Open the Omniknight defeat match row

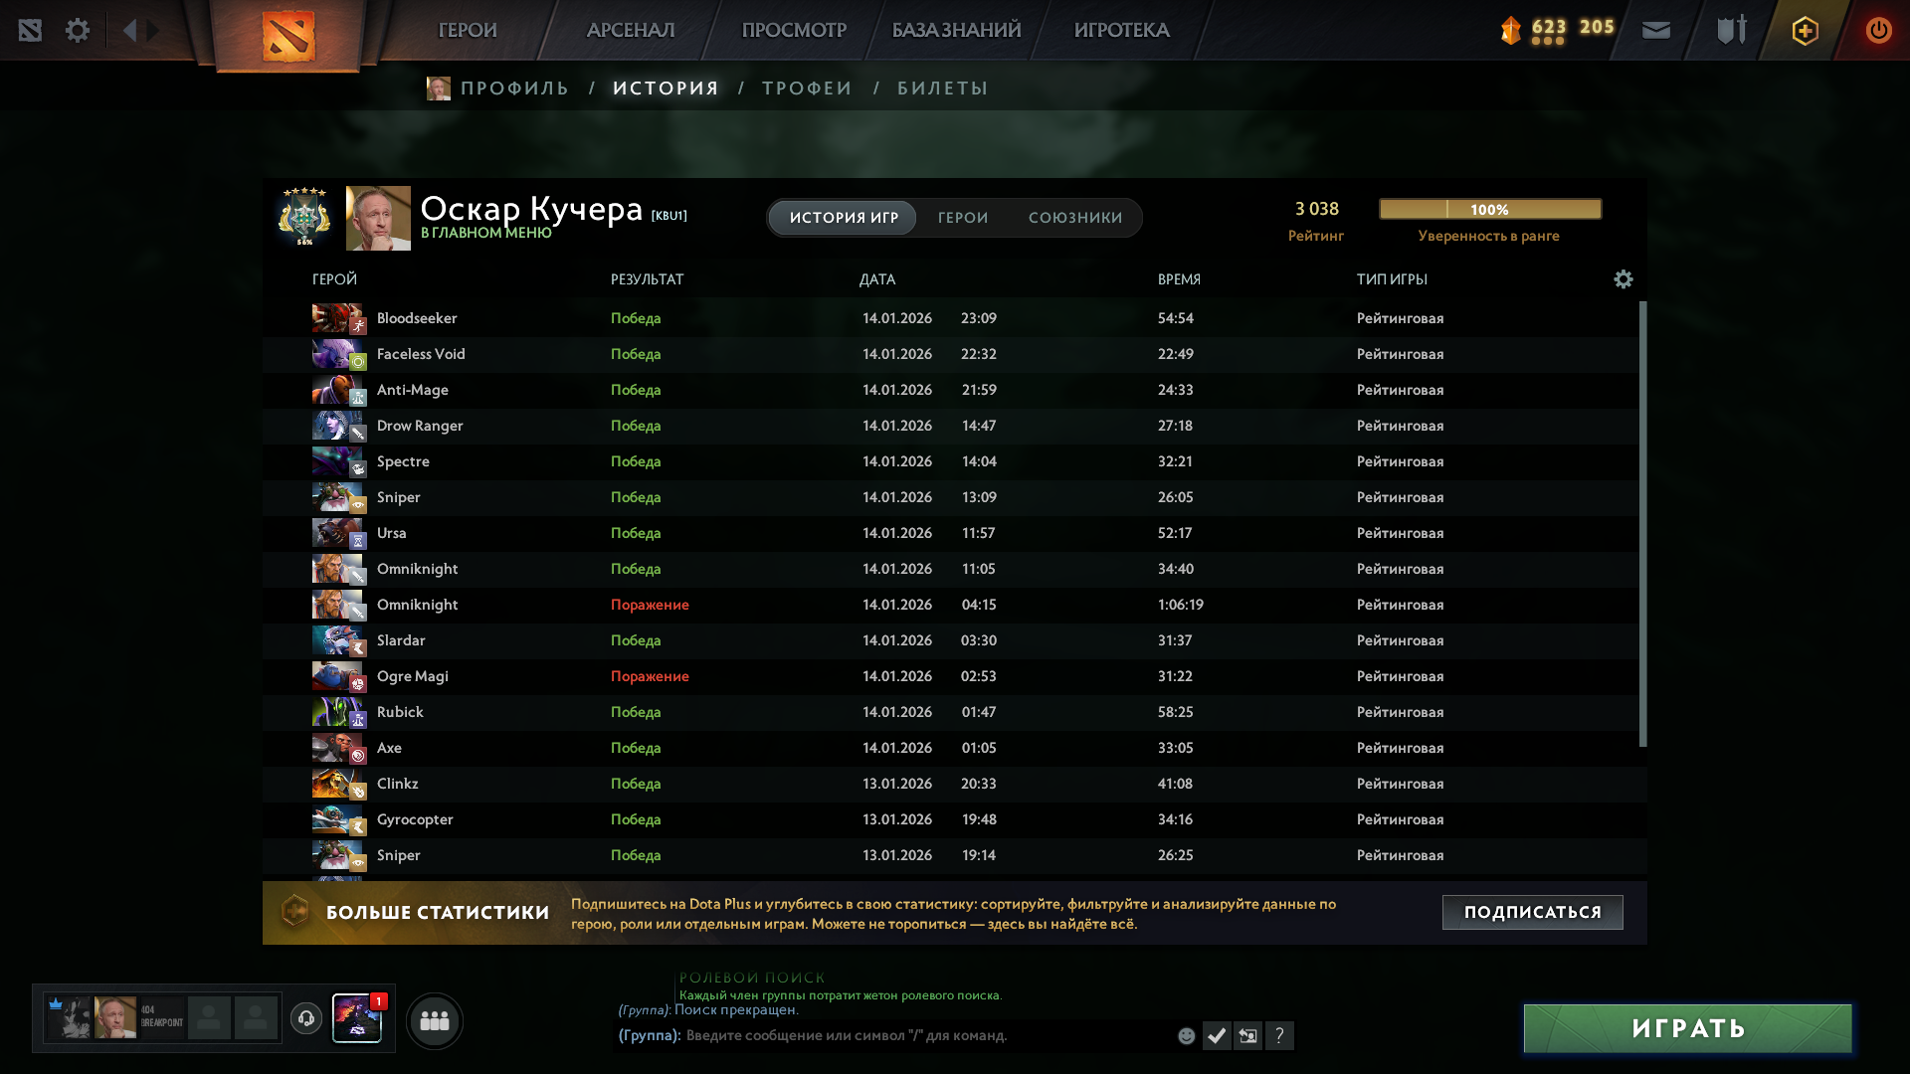click(x=650, y=605)
